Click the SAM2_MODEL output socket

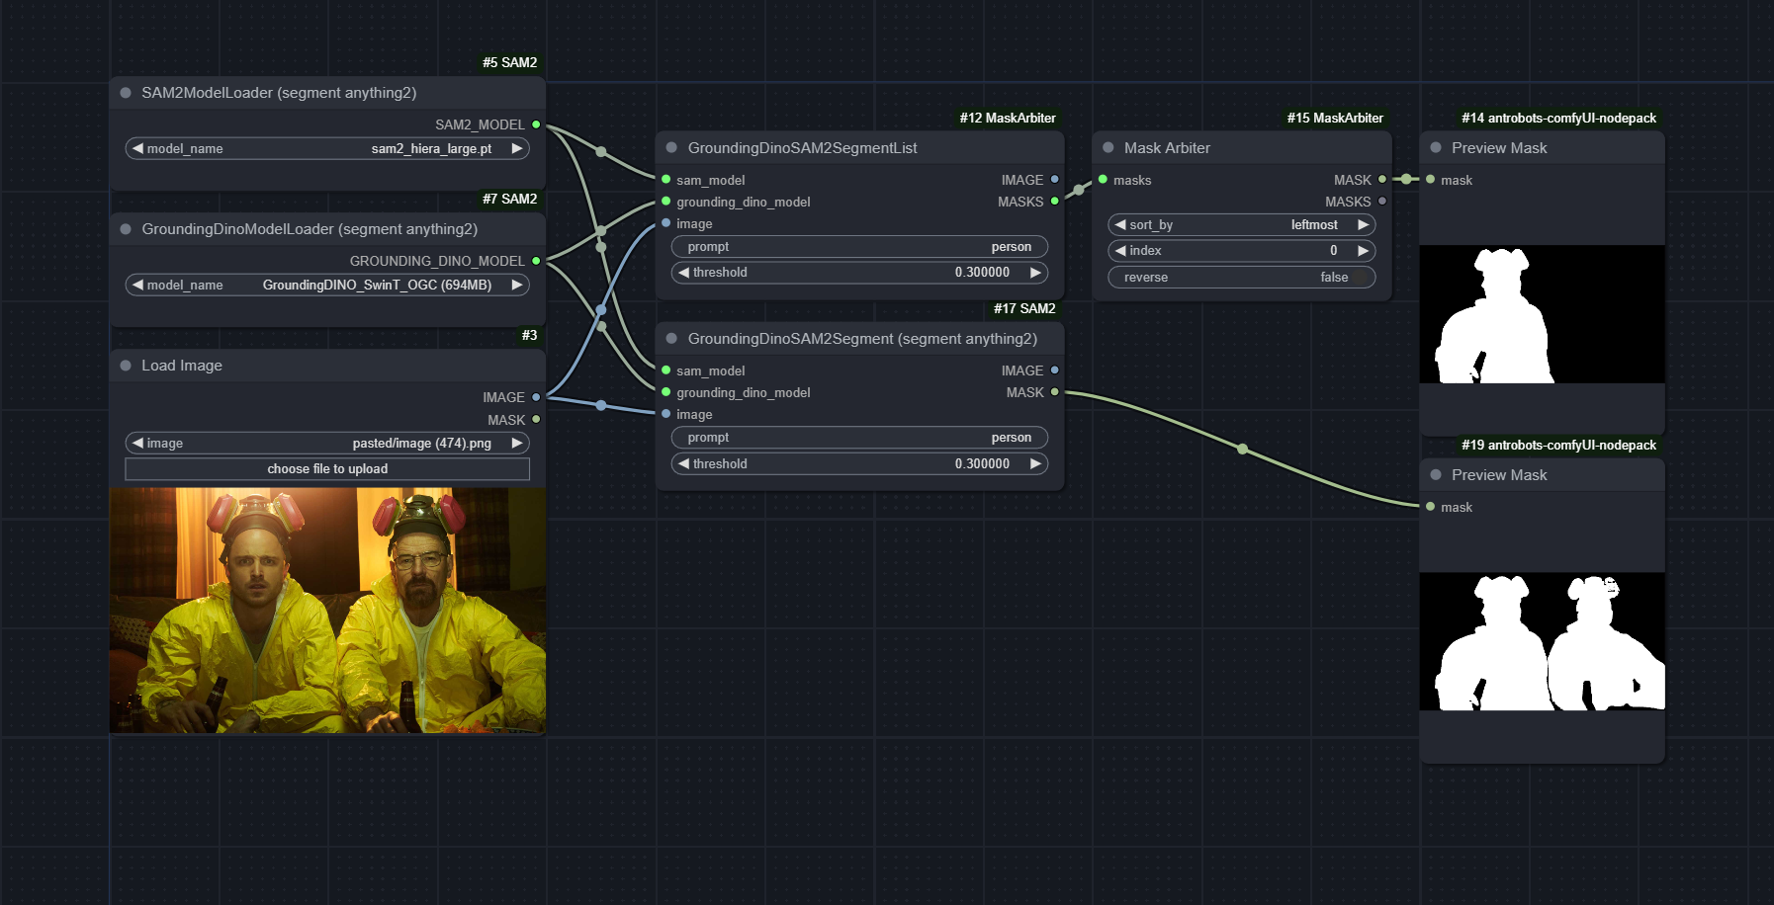(x=536, y=124)
